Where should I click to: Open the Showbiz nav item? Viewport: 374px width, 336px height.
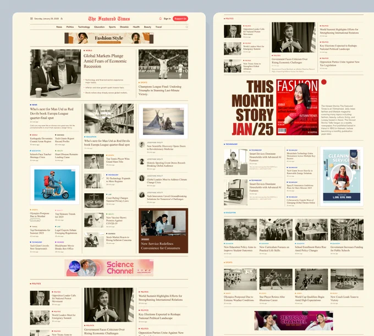(124, 27)
